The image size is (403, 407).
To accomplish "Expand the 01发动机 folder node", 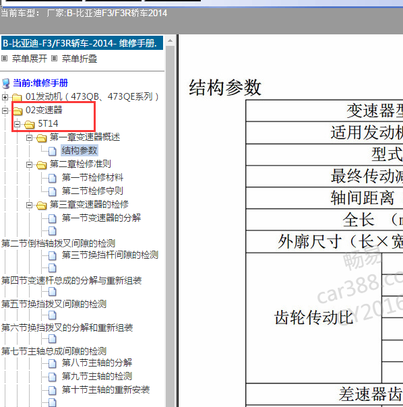I will (x=5, y=97).
